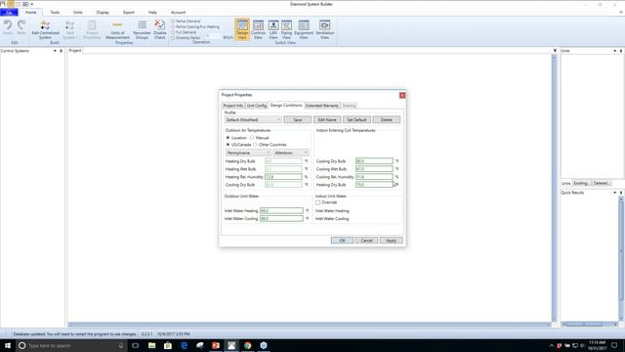The height and width of the screenshot is (352, 625).
Task: Open Microsoft Store from taskbar
Action: pyautogui.click(x=168, y=345)
